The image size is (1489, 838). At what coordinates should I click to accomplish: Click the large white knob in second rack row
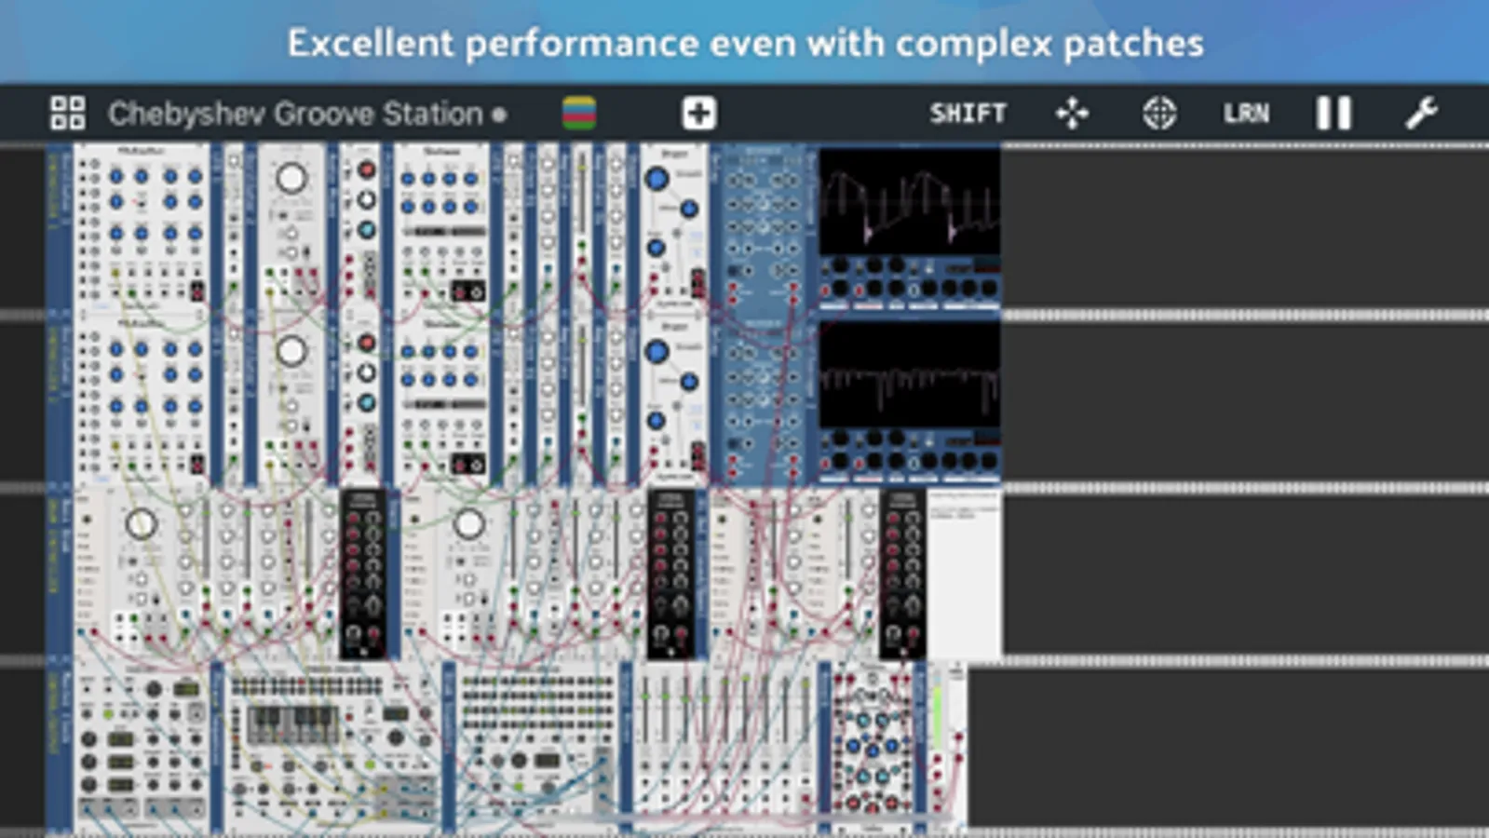pyautogui.click(x=291, y=351)
